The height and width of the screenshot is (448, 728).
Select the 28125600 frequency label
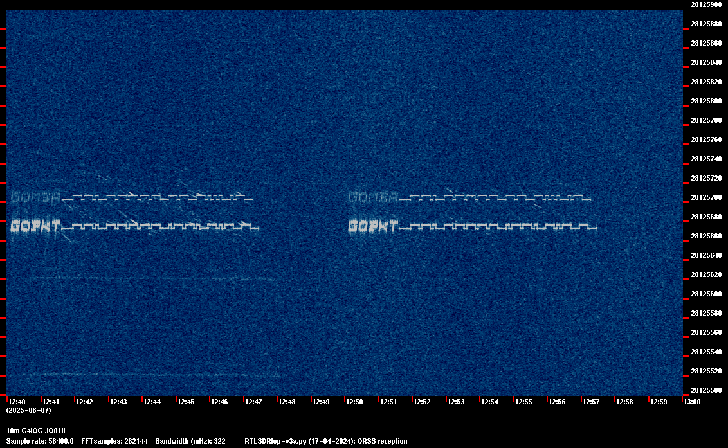(707, 294)
